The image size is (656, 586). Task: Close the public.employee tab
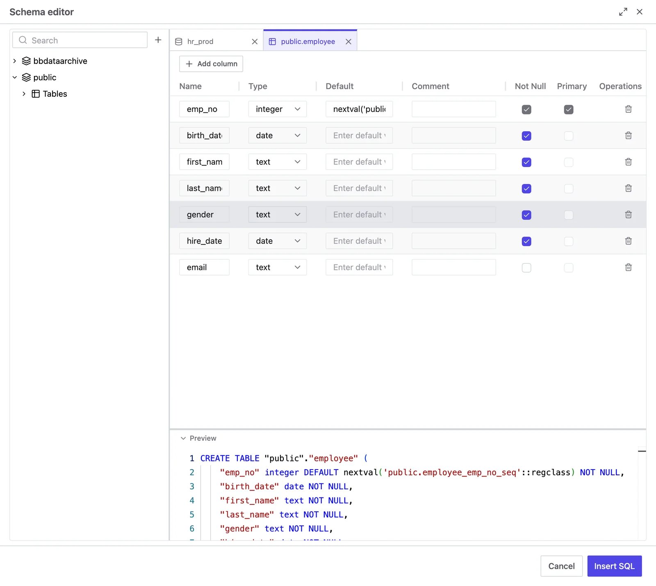(x=348, y=41)
